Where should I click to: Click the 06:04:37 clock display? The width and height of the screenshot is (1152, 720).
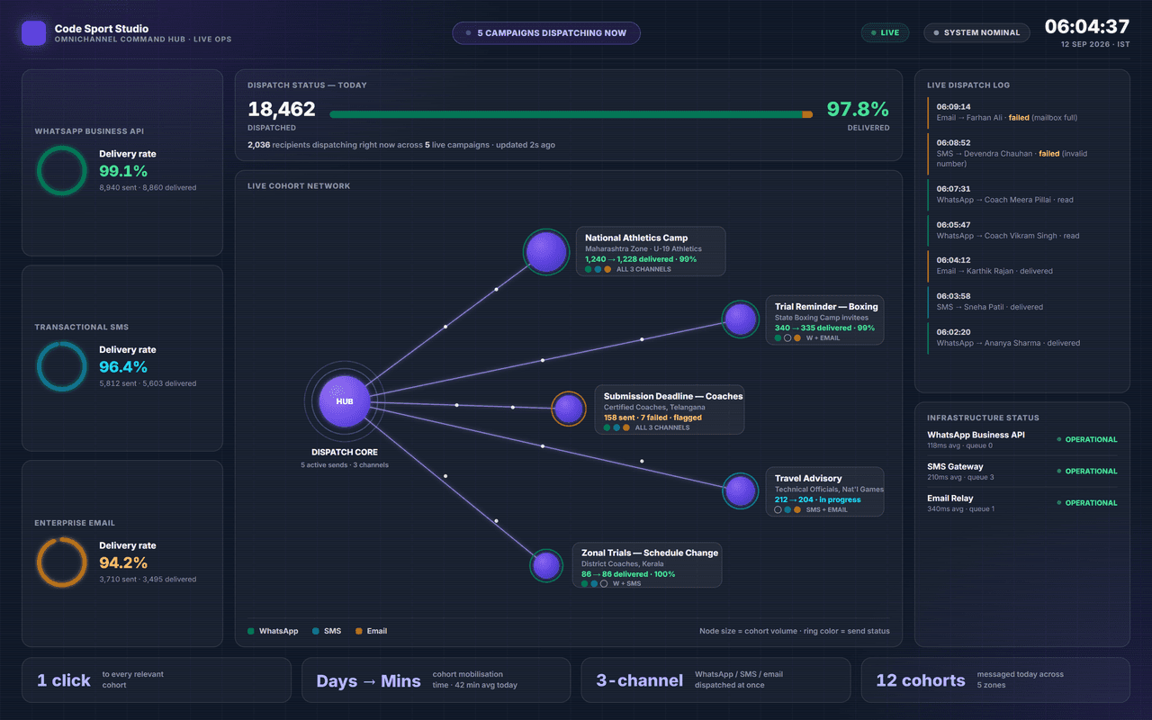click(1087, 26)
